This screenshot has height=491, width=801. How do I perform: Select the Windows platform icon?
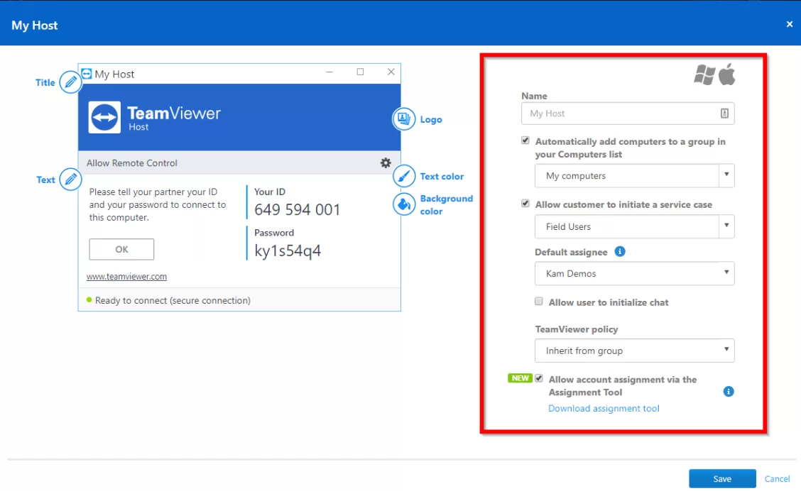tap(704, 74)
